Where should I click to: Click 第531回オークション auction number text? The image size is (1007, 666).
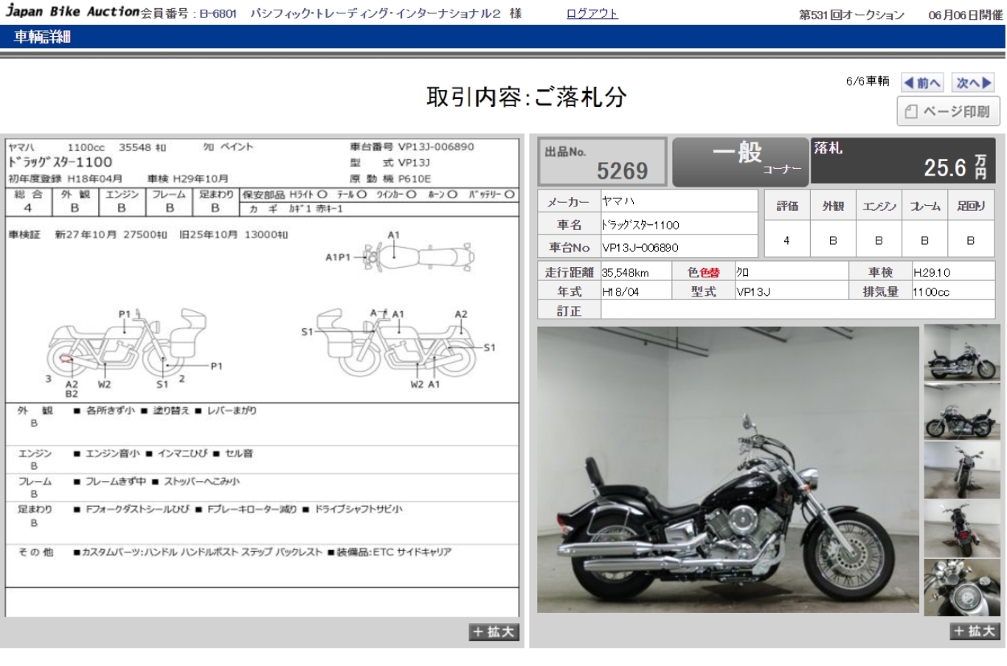pyautogui.click(x=851, y=15)
